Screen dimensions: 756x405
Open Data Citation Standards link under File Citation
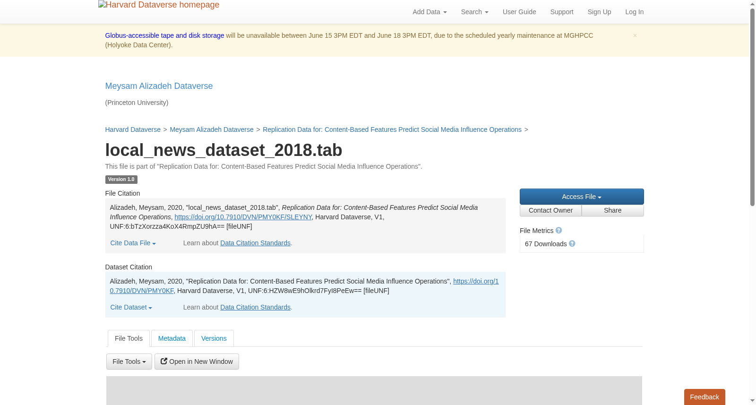point(255,243)
